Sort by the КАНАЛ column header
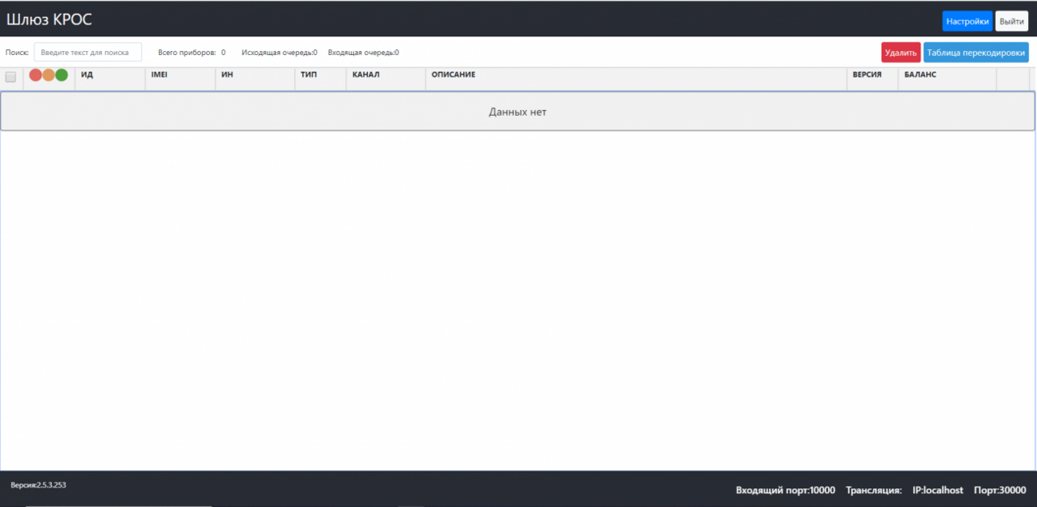This screenshot has height=507, width=1037. pyautogui.click(x=366, y=75)
